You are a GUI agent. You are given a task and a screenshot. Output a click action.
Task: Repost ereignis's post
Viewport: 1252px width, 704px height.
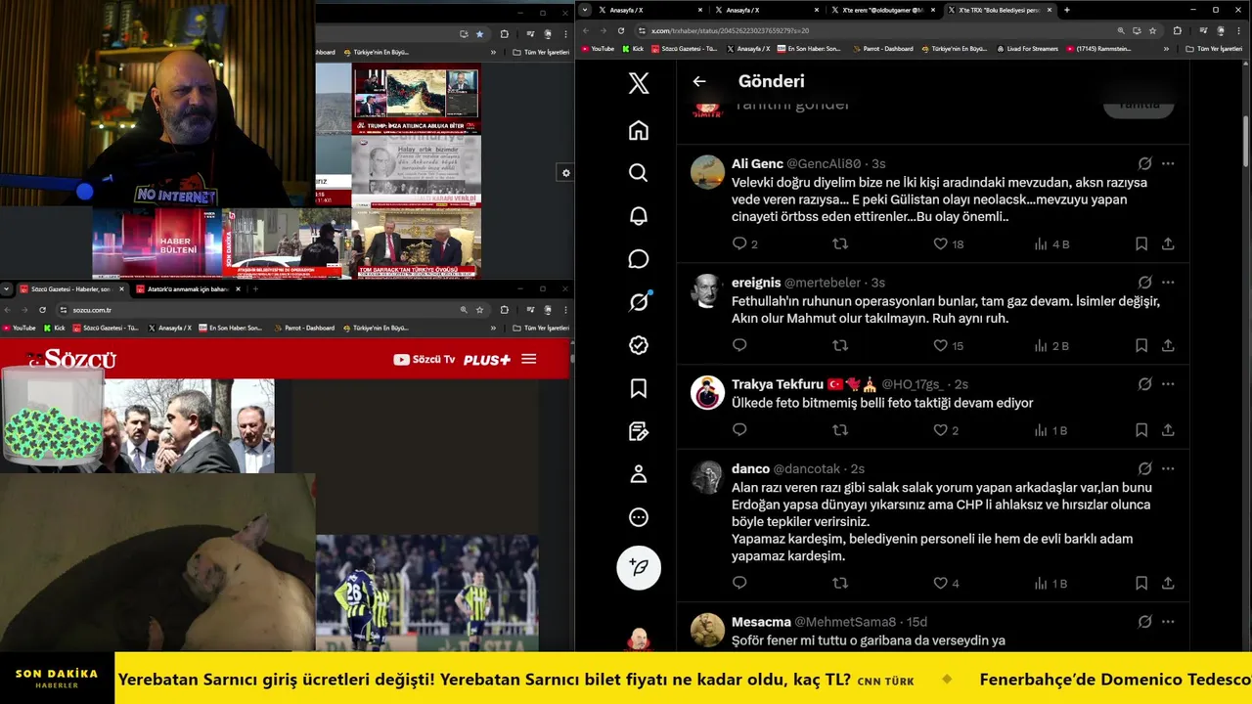[x=839, y=345]
